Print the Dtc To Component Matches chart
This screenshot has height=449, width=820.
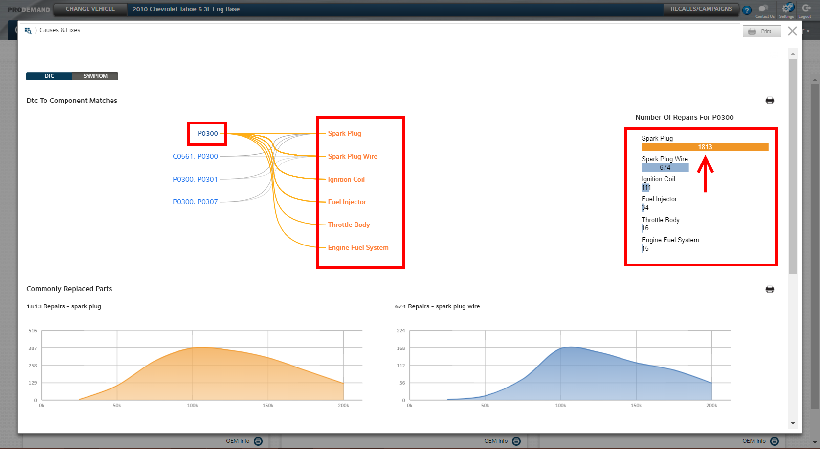click(769, 101)
